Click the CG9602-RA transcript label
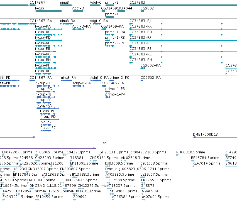This screenshot has height=201, width=237. 151,65
